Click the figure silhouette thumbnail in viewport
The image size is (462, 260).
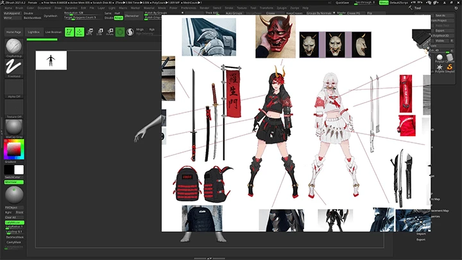[51, 60]
